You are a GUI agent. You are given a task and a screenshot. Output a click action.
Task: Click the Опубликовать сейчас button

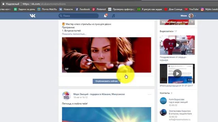pos(107,81)
